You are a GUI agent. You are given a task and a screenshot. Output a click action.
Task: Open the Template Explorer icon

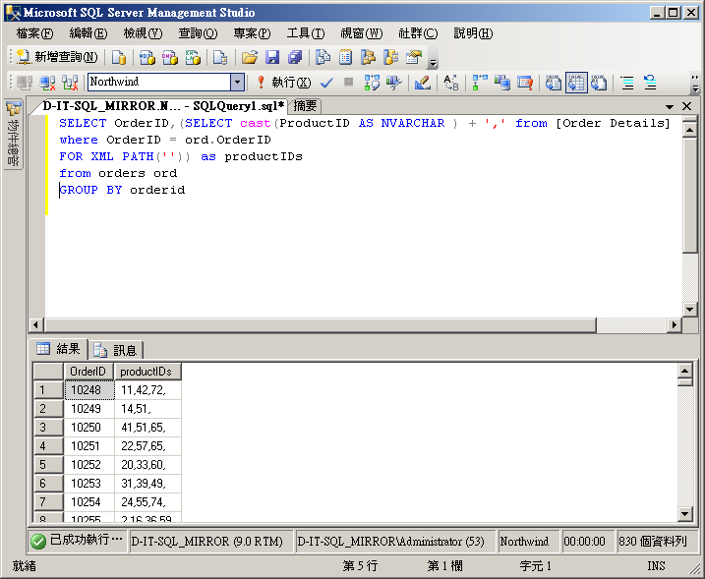coord(390,57)
